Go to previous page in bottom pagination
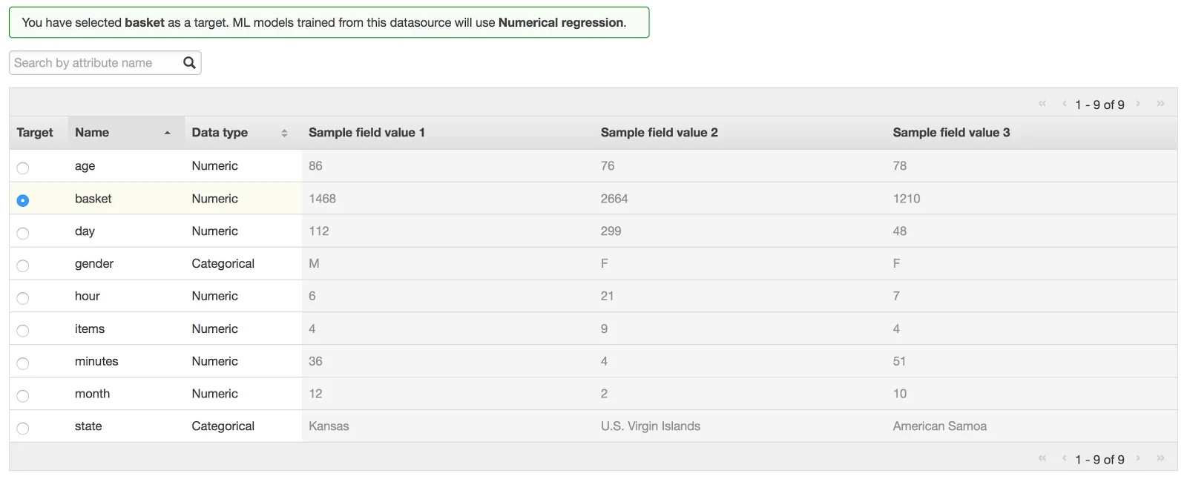 pyautogui.click(x=1065, y=458)
